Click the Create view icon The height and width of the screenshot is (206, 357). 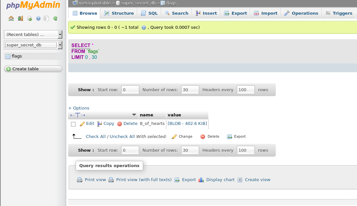tap(240, 180)
